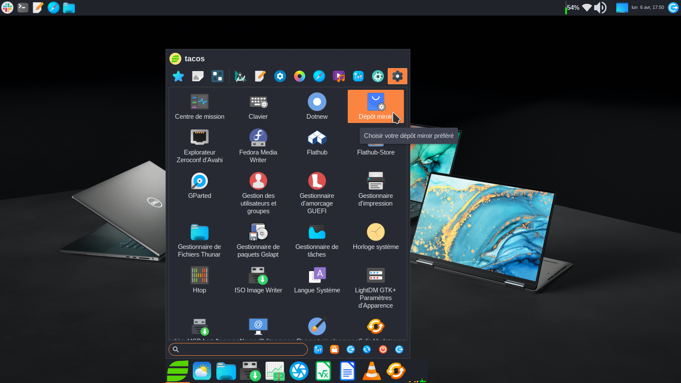681x383 pixels.
Task: Click the Dépôt miroir launcher
Action: 375,106
